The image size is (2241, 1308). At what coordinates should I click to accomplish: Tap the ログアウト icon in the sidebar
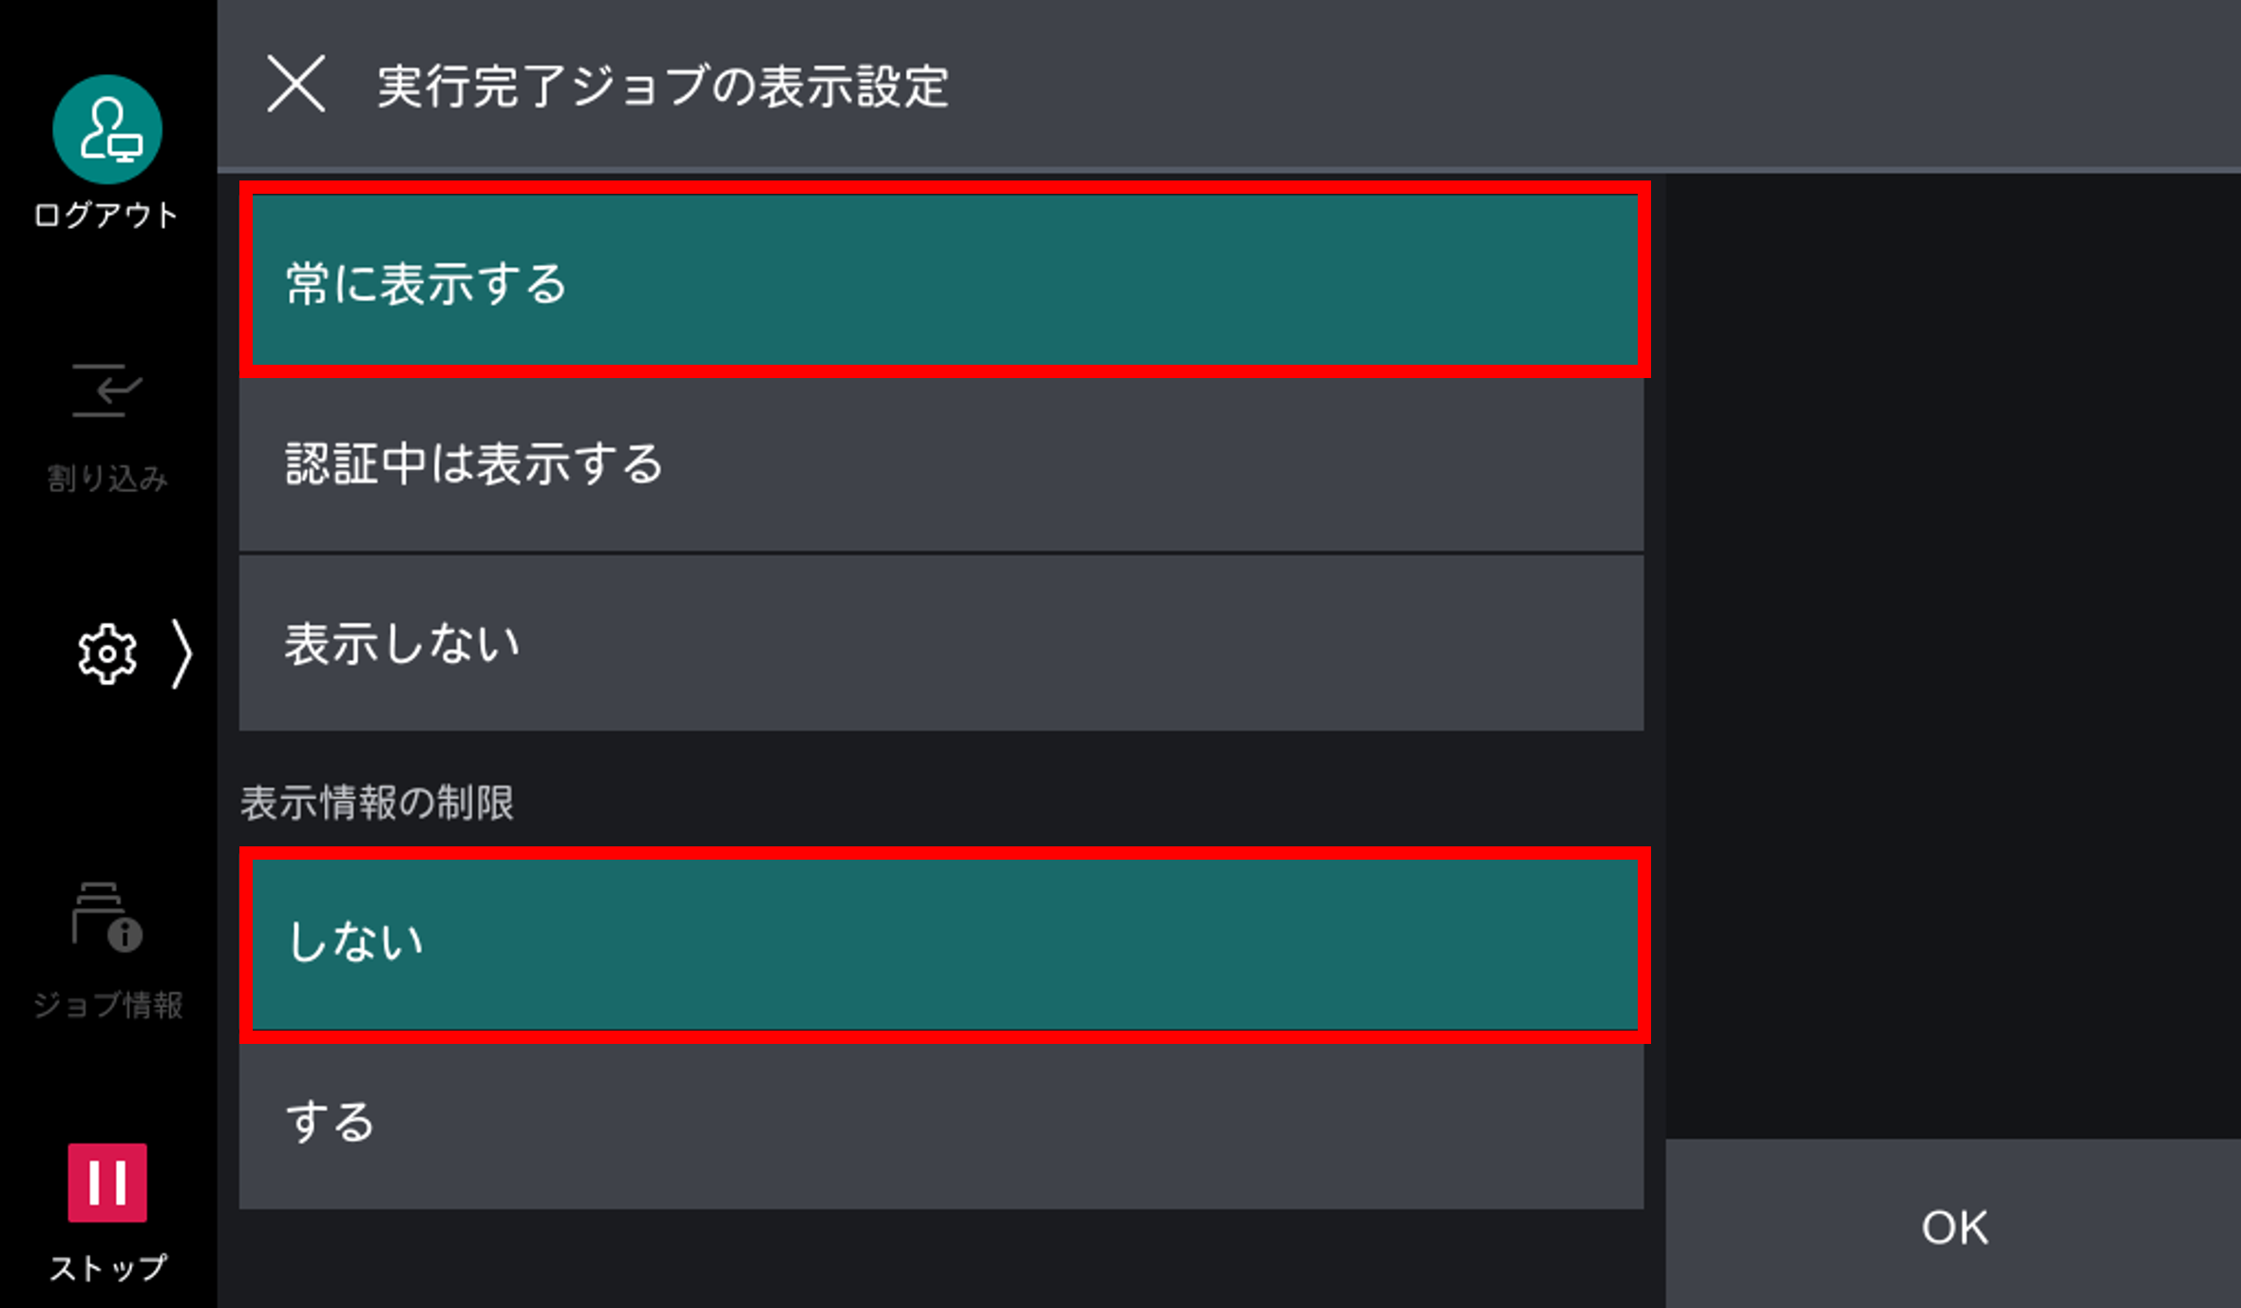coord(107,128)
